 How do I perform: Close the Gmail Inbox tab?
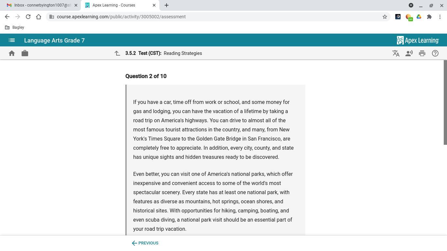tap(76, 5)
